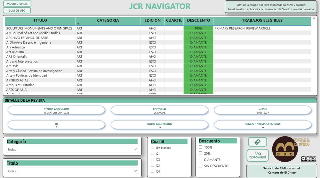Screen dimensions: 320x178
Task: Click DIAMANTE cell for ARS Orientalis
Action: [198, 56]
